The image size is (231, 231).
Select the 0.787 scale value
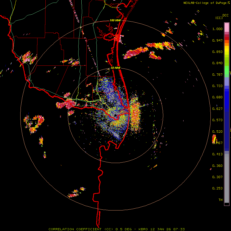tap(217, 74)
